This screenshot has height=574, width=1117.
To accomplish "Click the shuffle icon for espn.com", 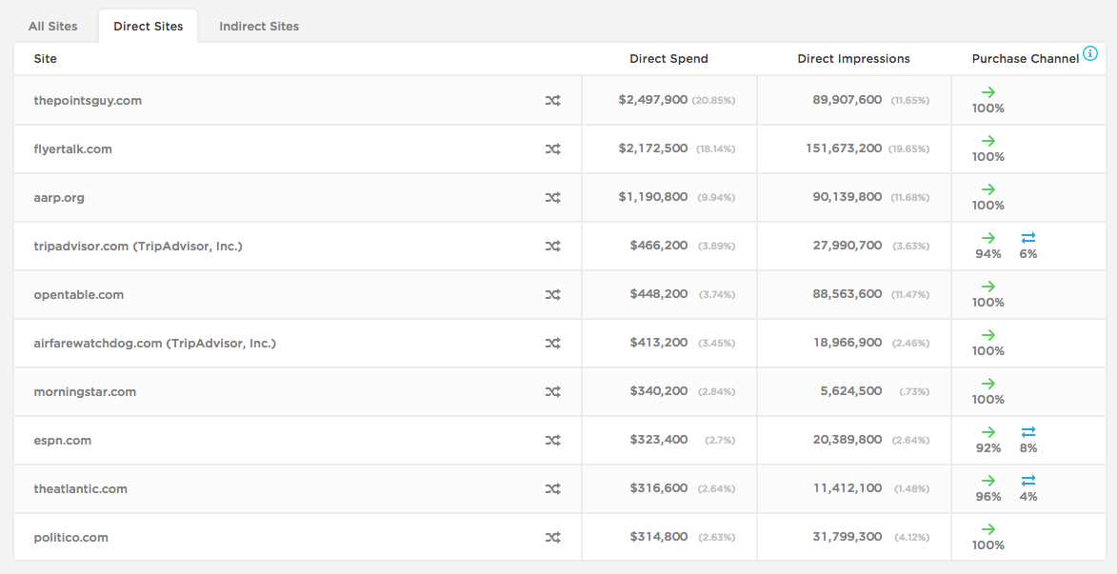I will pos(553,441).
